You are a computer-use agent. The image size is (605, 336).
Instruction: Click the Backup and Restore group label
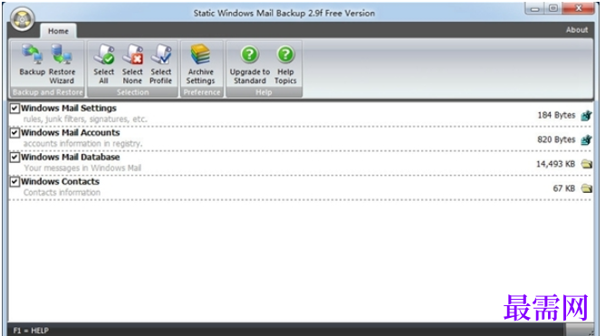click(47, 92)
